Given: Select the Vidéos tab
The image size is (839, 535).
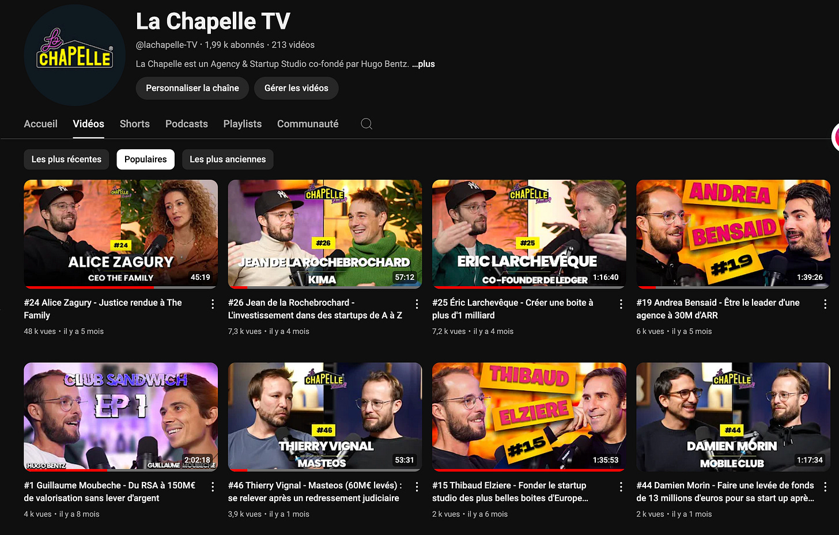Looking at the screenshot, I should [88, 124].
